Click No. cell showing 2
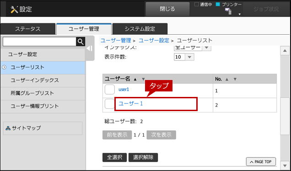The width and height of the screenshot is (291, 171). click(245, 105)
